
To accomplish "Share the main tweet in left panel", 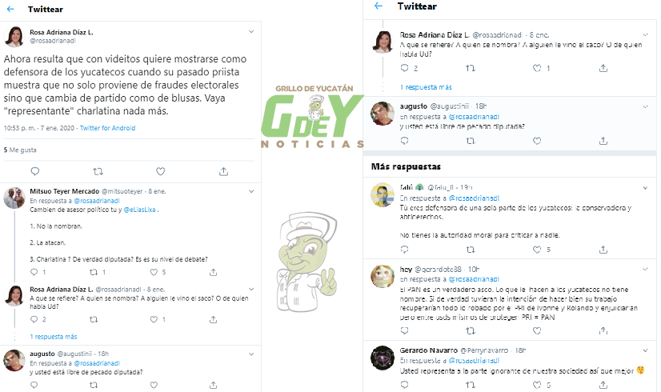I will click(x=223, y=171).
